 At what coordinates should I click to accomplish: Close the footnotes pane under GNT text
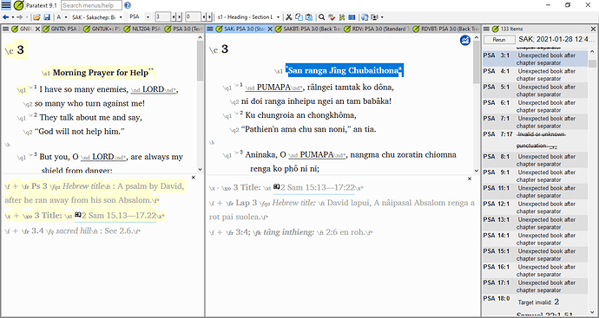194,178
